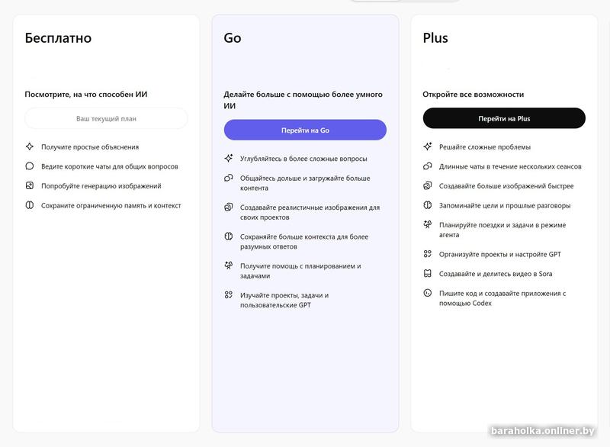The height and width of the screenshot is (447, 610).
Task: Click the sparkle icon beside 'Решайте сложные проблемы'
Action: (x=427, y=146)
